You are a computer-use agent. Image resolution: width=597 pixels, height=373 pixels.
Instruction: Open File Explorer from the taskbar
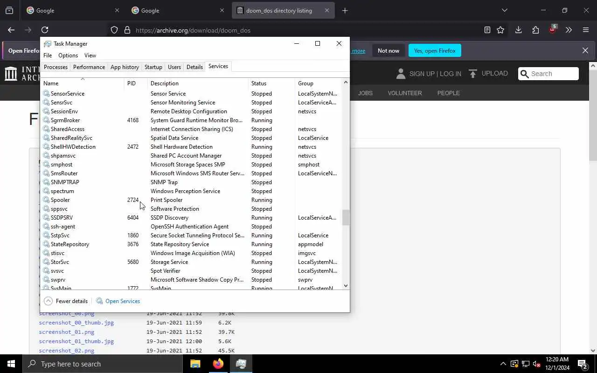pos(195,364)
